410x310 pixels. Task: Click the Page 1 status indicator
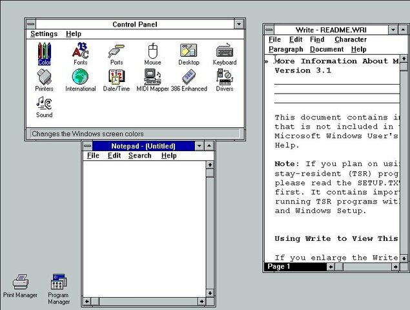pos(296,267)
